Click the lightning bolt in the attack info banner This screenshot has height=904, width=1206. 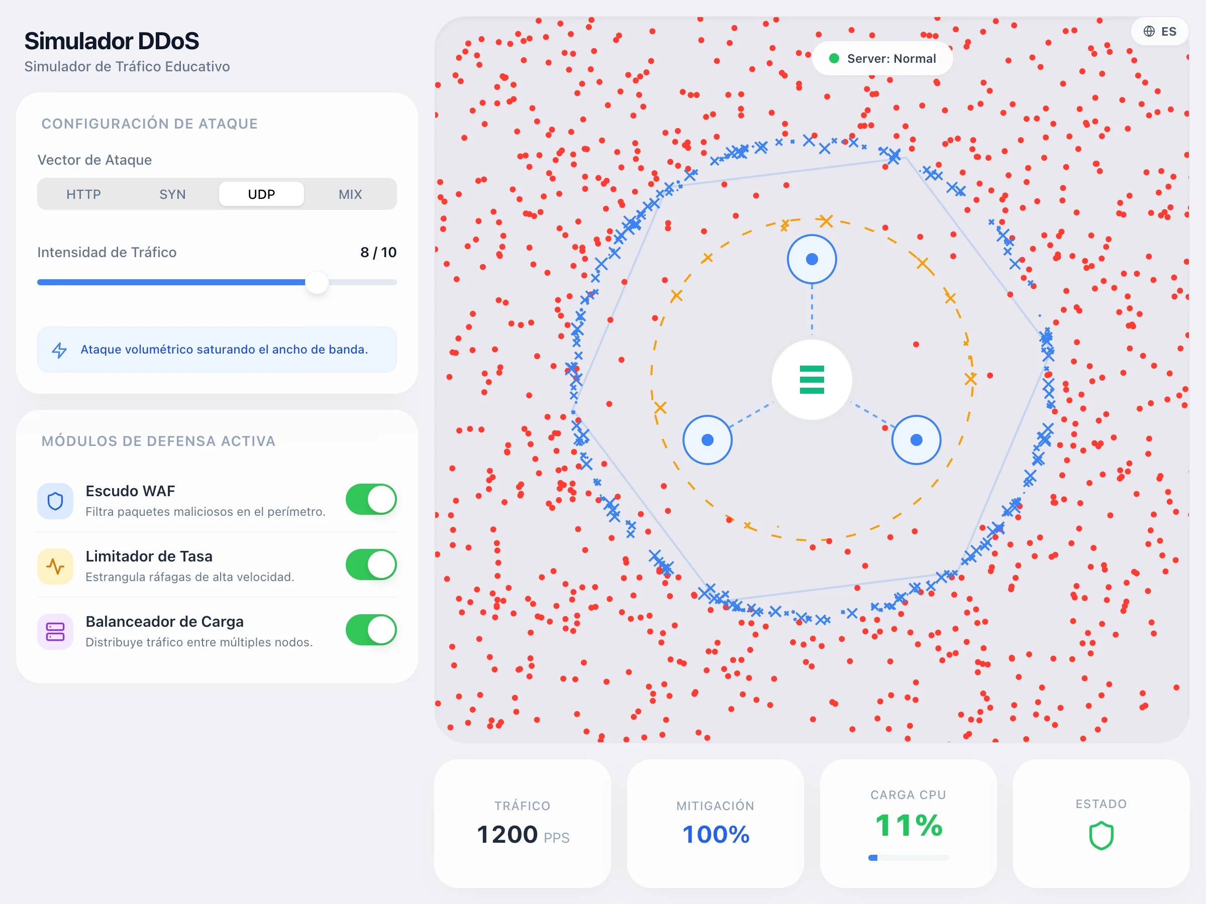pyautogui.click(x=60, y=350)
